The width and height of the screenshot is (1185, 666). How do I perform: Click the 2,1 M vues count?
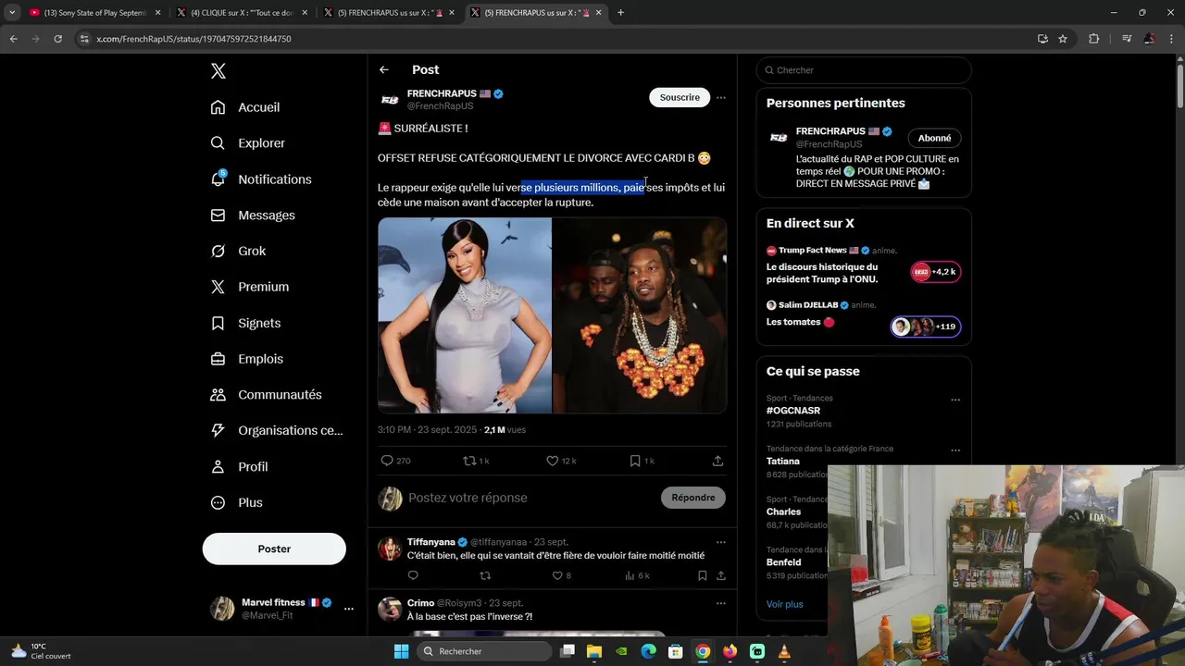point(505,430)
